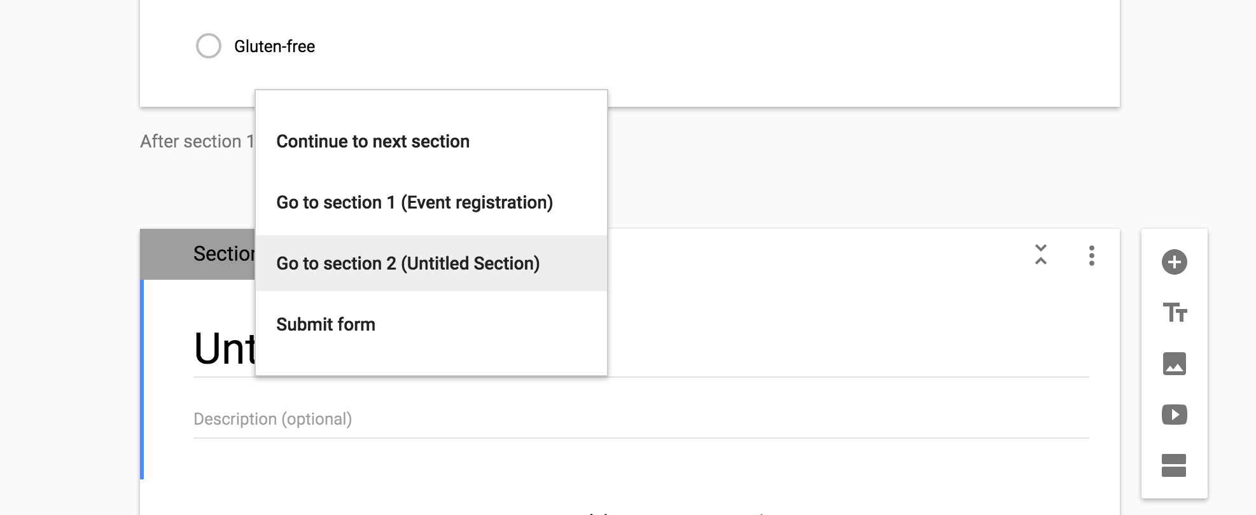Pick "Go to section 2 (Untitled Section)"
1256x515 pixels.
(x=408, y=263)
